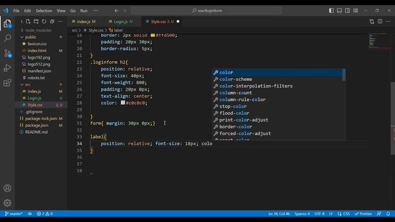The width and height of the screenshot is (395, 222).
Task: Collapse the public folder
Action: coord(30,37)
